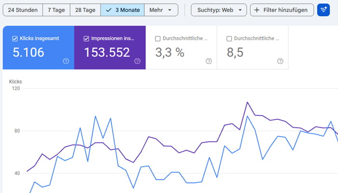
Task: Click the checkmark icon in 3 Monate
Action: [109, 10]
